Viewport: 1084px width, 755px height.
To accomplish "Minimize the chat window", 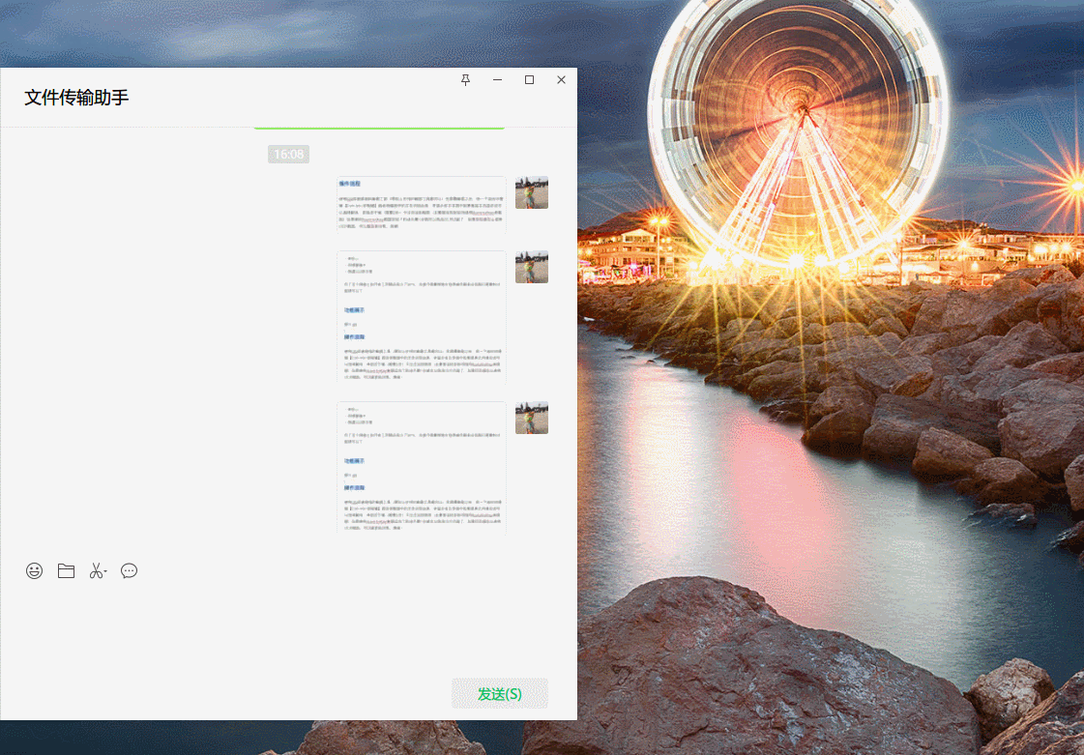I will [x=497, y=80].
